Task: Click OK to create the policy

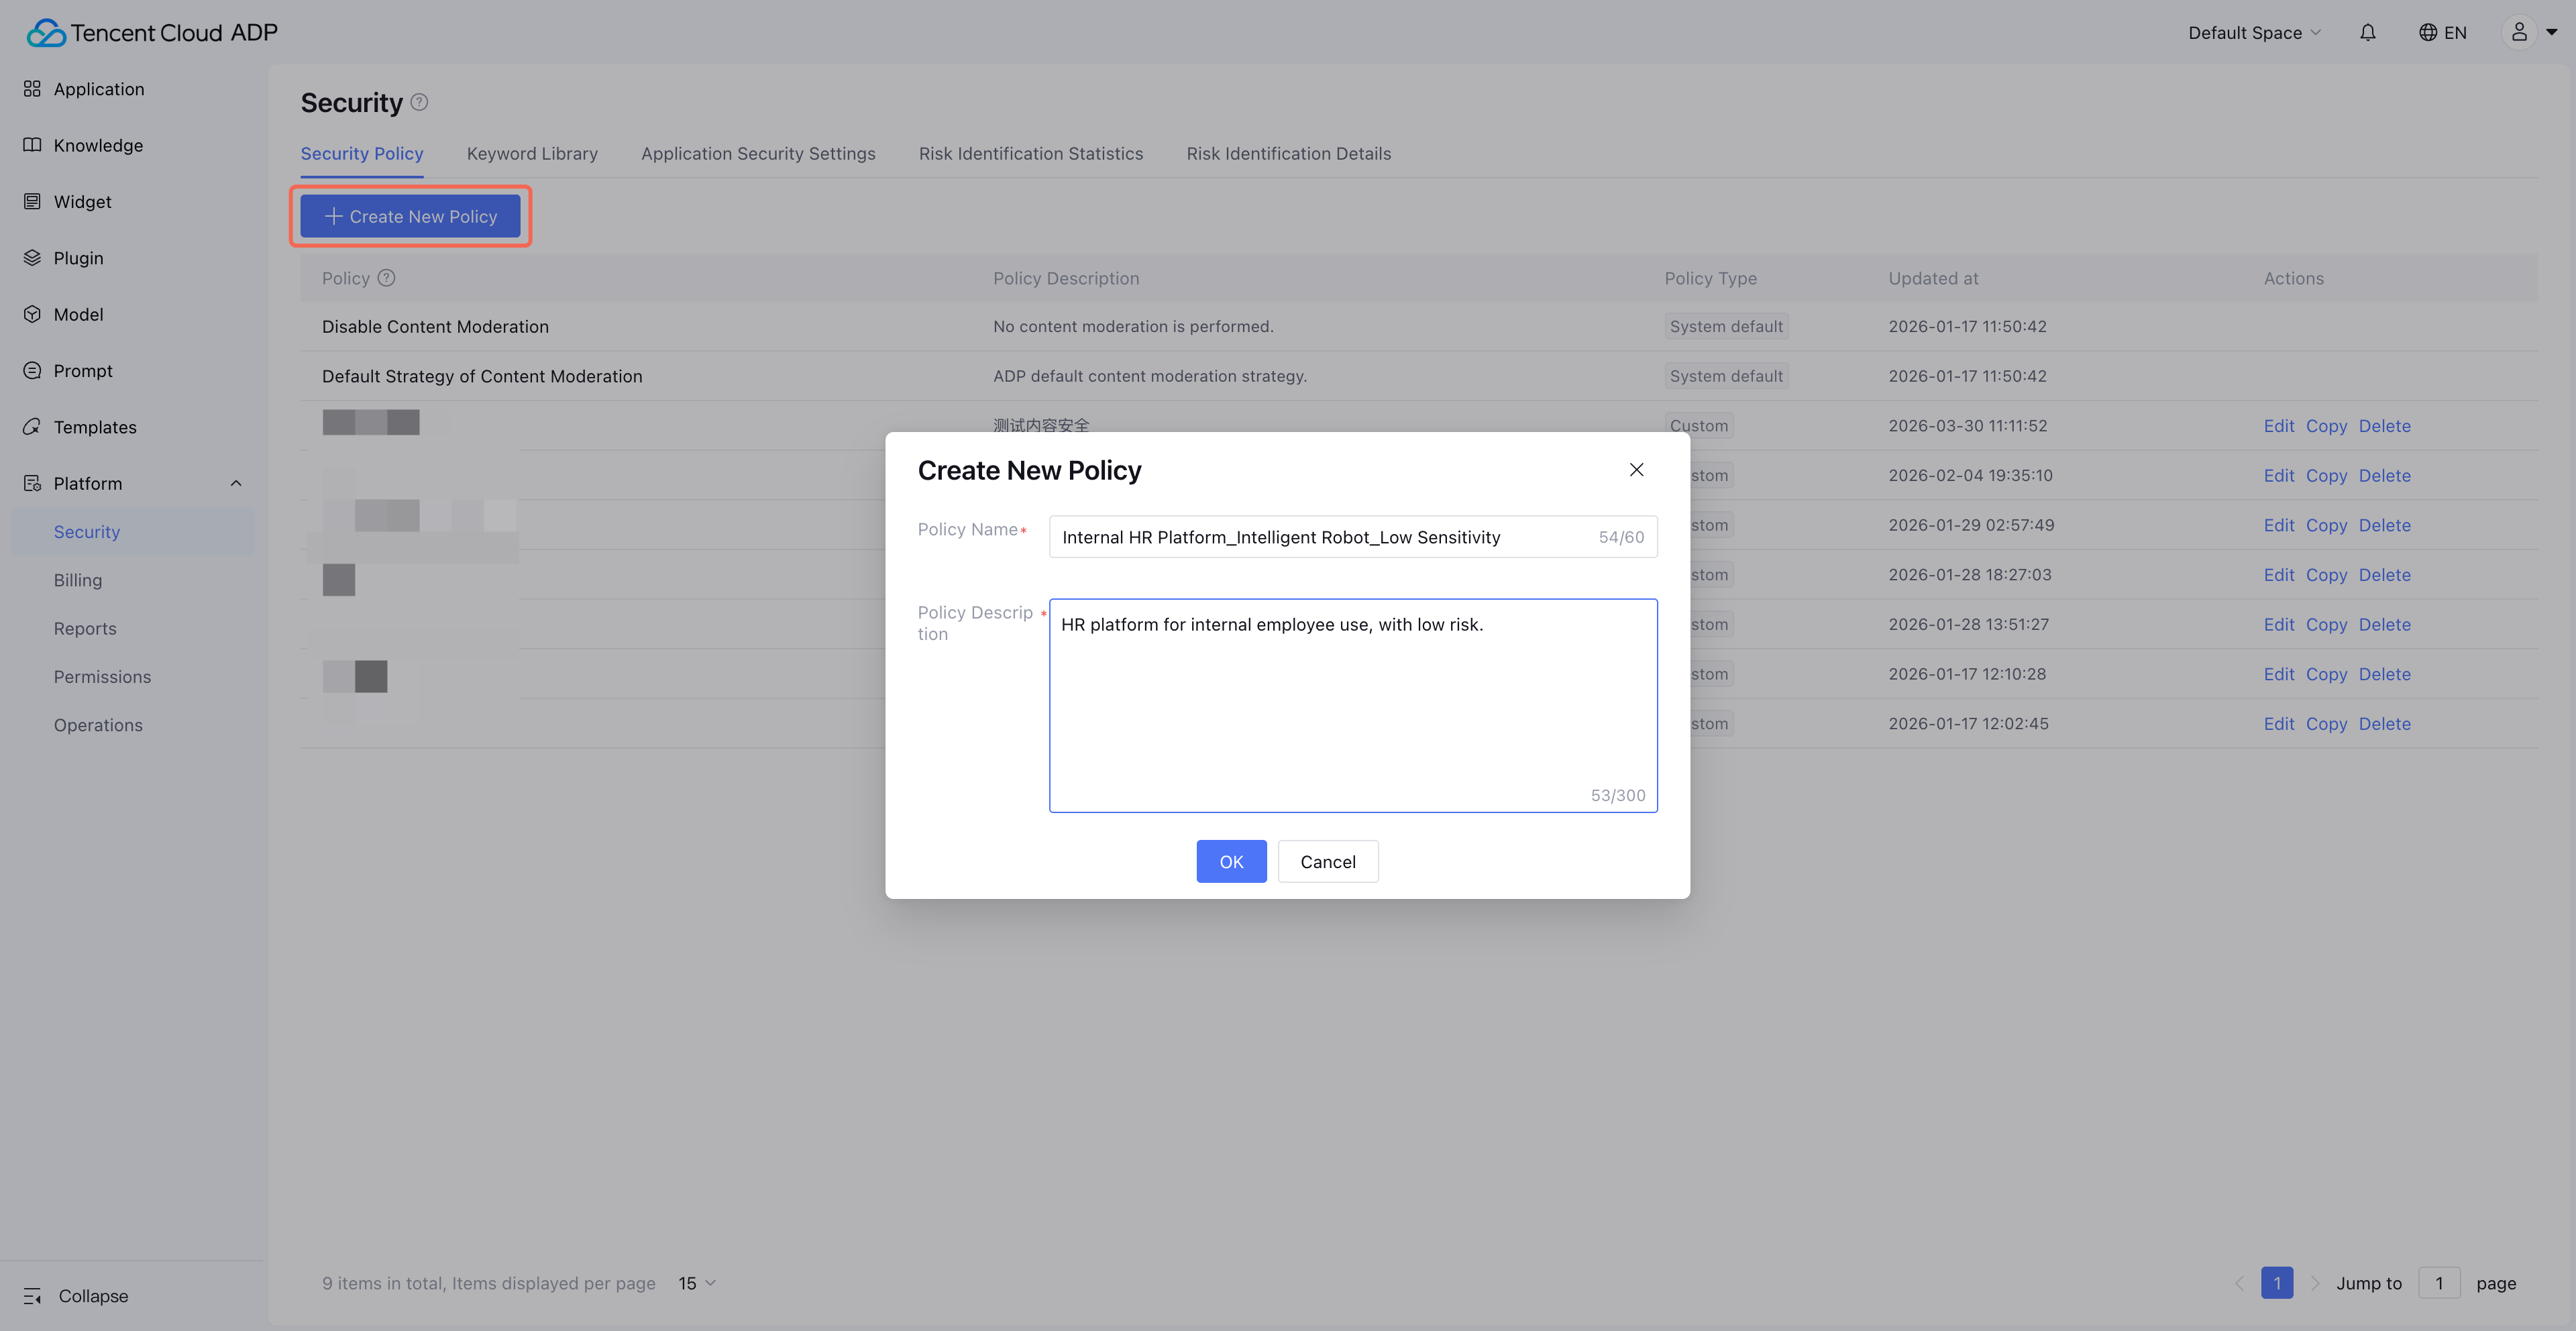Action: click(1231, 861)
